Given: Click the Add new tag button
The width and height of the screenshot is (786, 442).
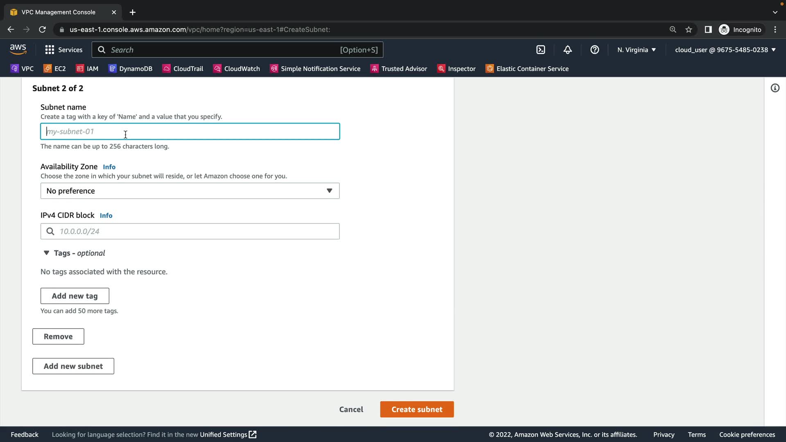Looking at the screenshot, I should 75,296.
